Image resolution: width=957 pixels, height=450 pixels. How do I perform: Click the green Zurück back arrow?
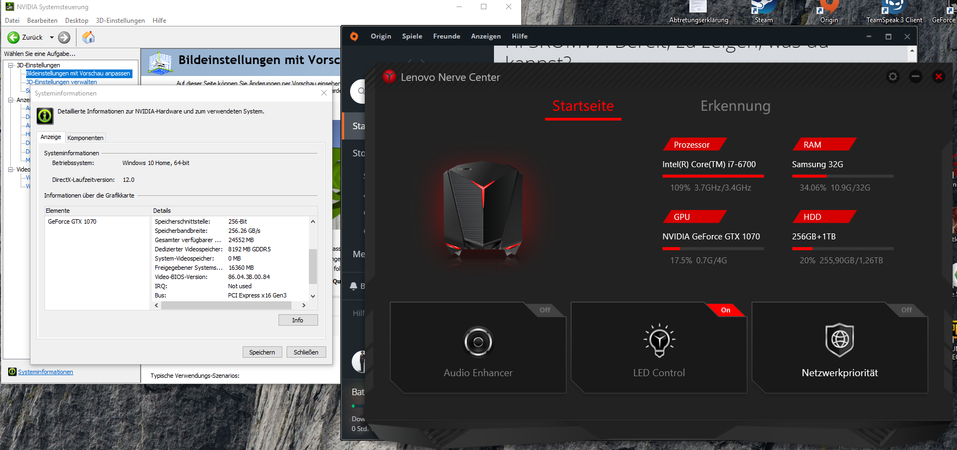click(14, 37)
